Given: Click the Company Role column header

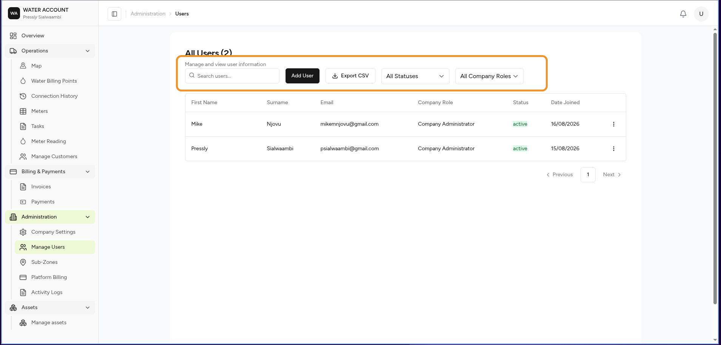Looking at the screenshot, I should coord(435,102).
